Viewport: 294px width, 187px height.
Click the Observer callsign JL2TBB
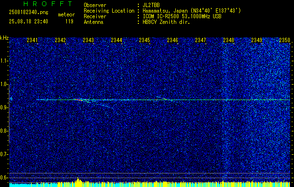(x=151, y=5)
